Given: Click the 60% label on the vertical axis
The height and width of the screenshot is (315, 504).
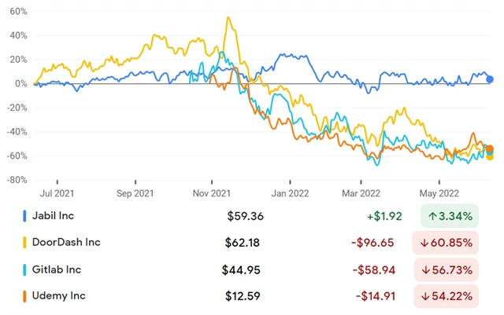Looking at the screenshot, I should point(17,13).
